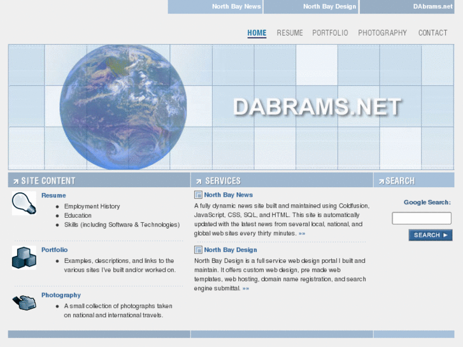Open the PHOTOGRAPHY navigation item
The height and width of the screenshot is (347, 463).
click(382, 32)
